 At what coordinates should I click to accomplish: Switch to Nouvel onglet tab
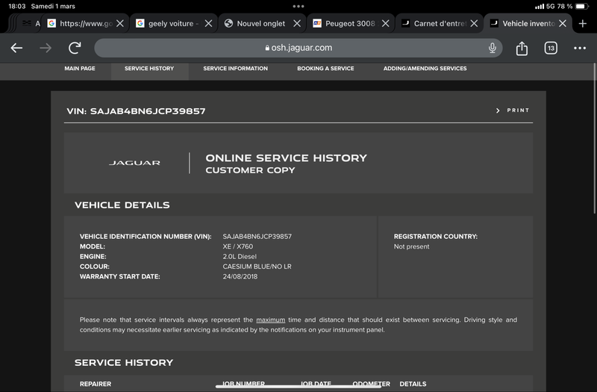point(260,24)
